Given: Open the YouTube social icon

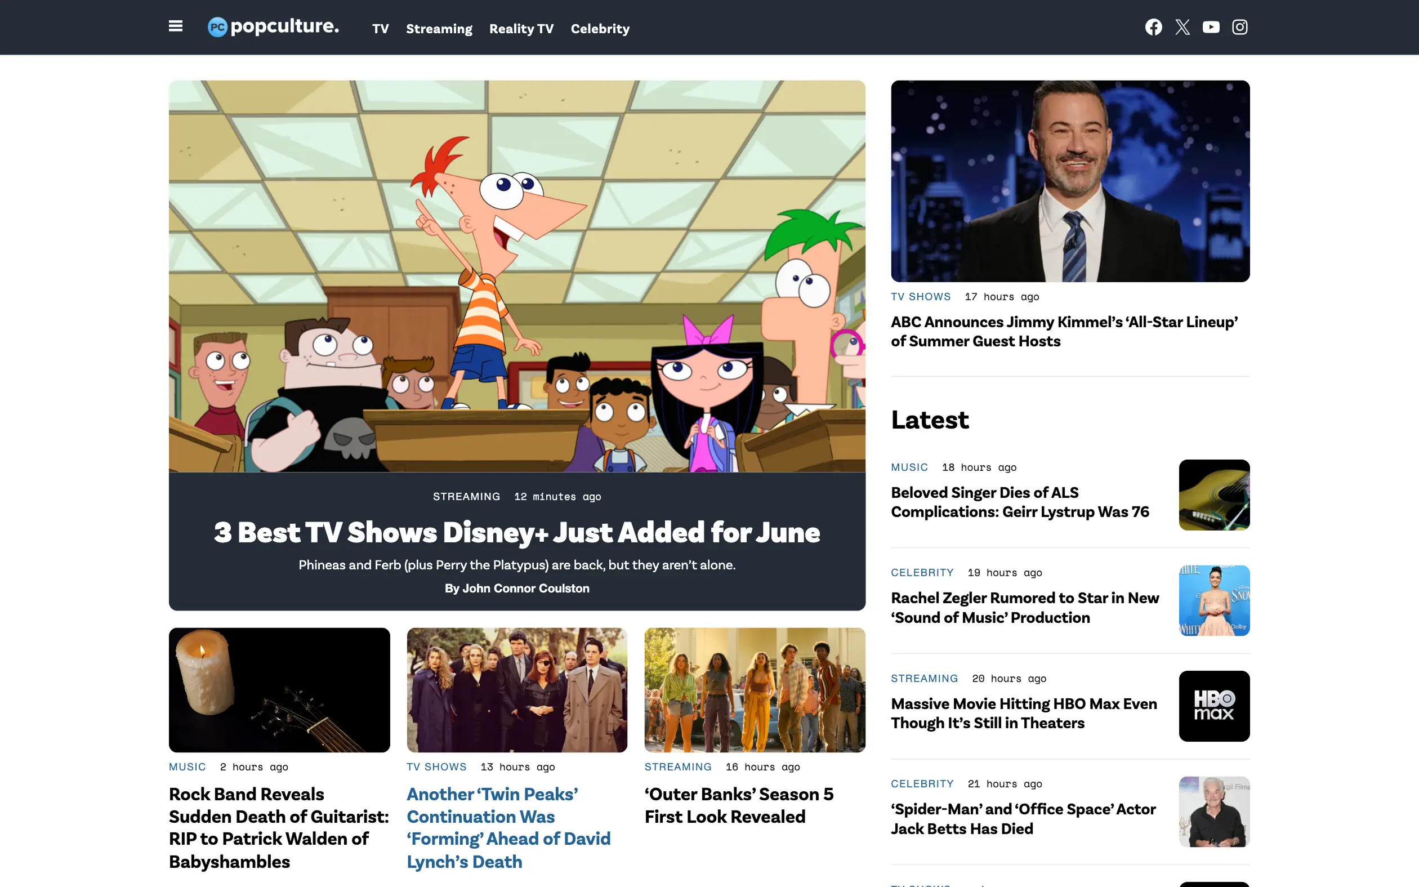Looking at the screenshot, I should 1211,27.
